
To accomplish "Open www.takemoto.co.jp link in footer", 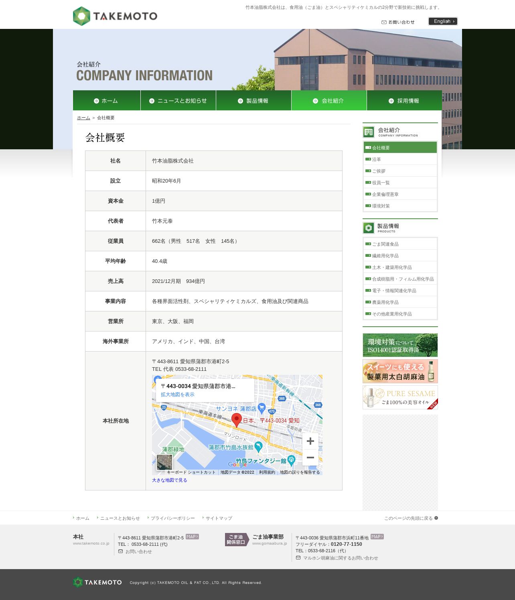I will (91, 543).
